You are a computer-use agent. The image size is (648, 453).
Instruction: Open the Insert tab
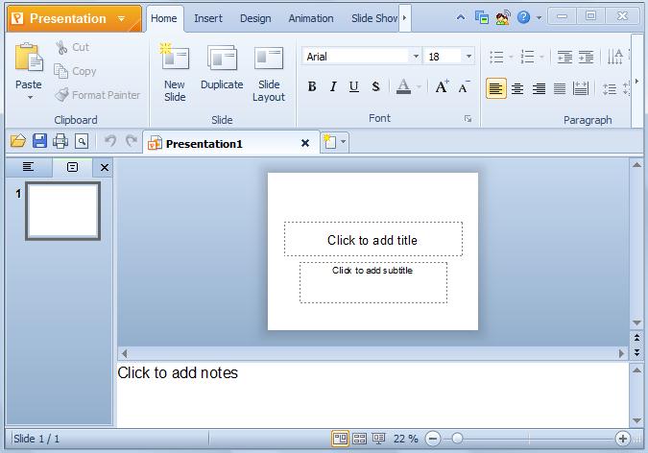[x=208, y=18]
